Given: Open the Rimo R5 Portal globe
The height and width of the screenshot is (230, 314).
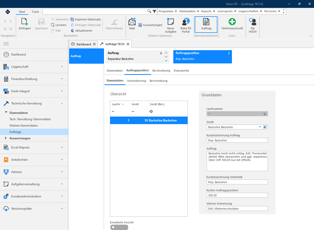Looking at the screenshot, I should point(186,22).
